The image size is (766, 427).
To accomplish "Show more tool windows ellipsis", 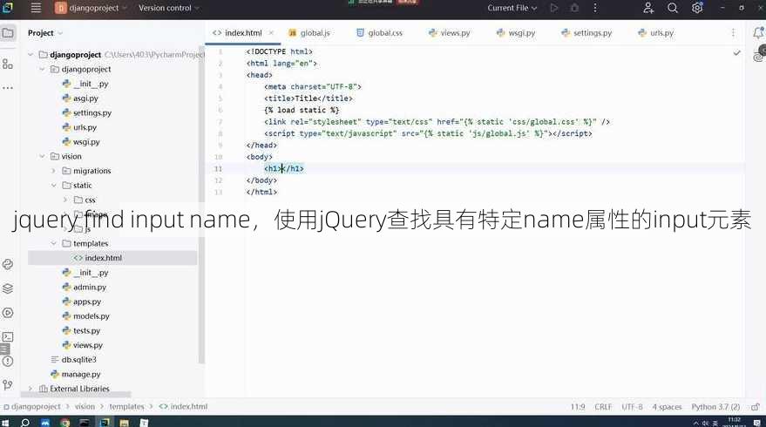I will coord(8,88).
